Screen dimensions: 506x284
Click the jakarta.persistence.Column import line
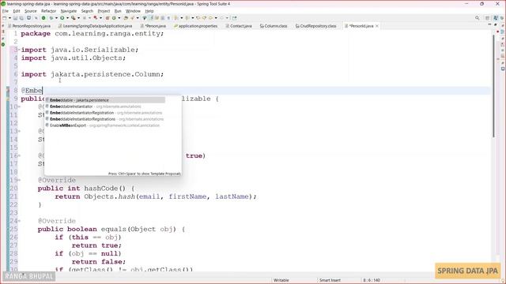(x=93, y=74)
